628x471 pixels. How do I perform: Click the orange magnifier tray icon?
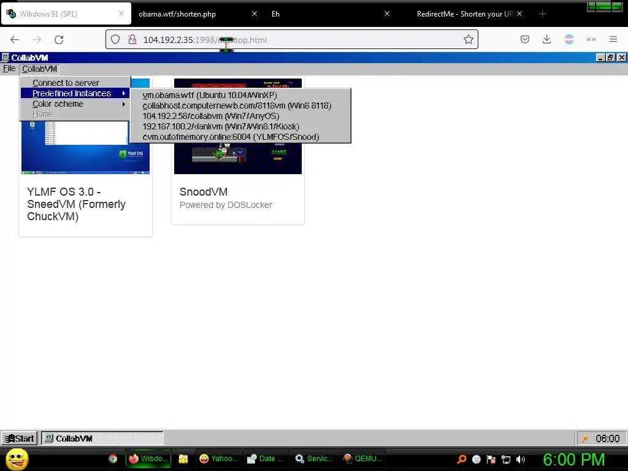tap(461, 459)
